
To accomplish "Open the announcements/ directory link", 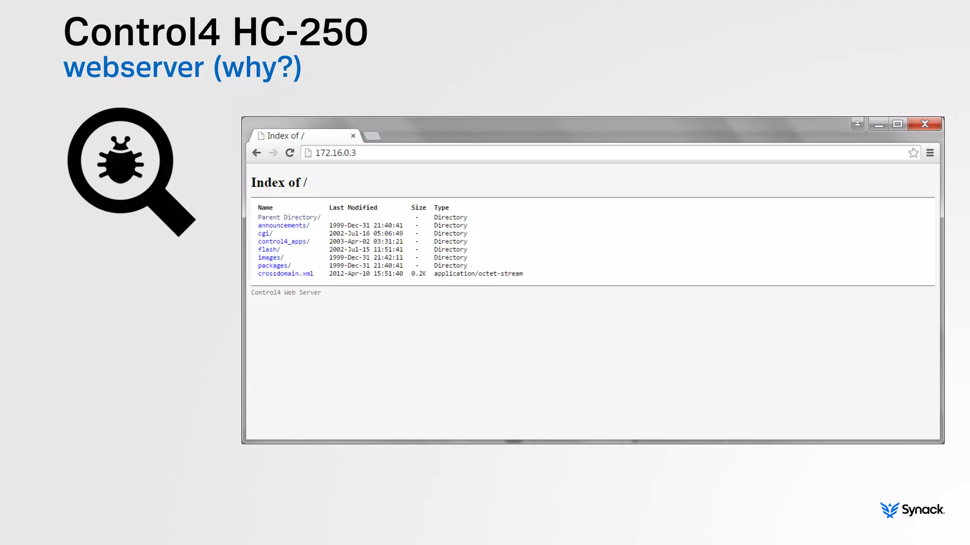I will [283, 226].
